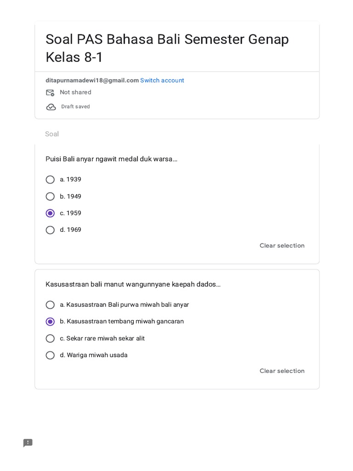
Task: Choose answer d. 1969
Action: pyautogui.click(x=50, y=230)
